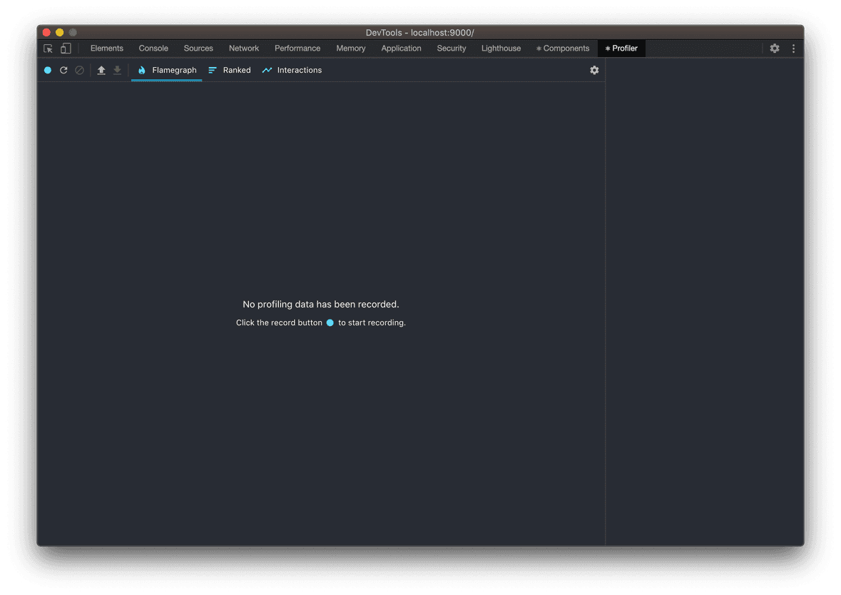Go to the Lighthouse panel

coord(501,48)
